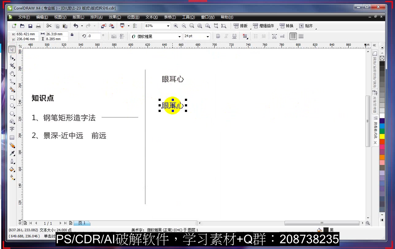Viewport: 395px width, 249px height.
Task: Select the Crop tool
Action: [12, 65]
